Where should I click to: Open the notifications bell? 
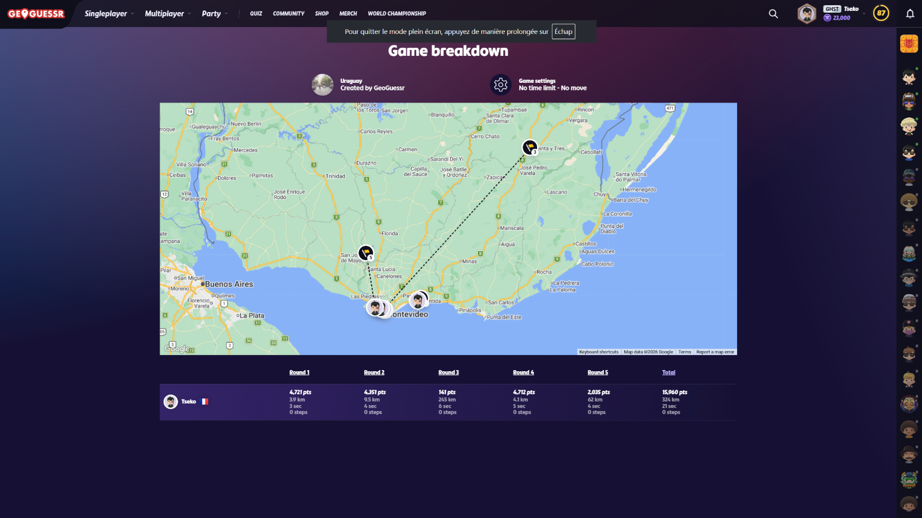910,14
